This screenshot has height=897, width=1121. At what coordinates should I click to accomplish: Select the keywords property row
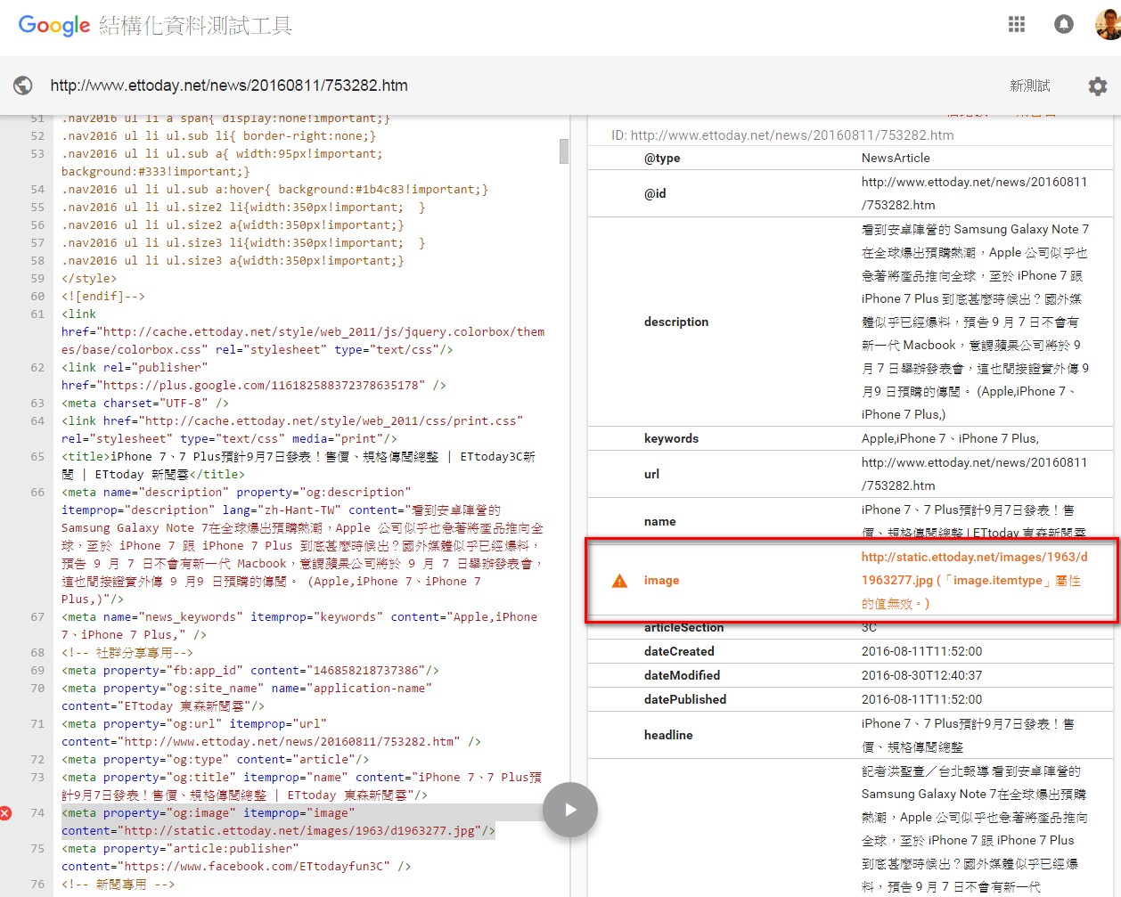coord(850,438)
